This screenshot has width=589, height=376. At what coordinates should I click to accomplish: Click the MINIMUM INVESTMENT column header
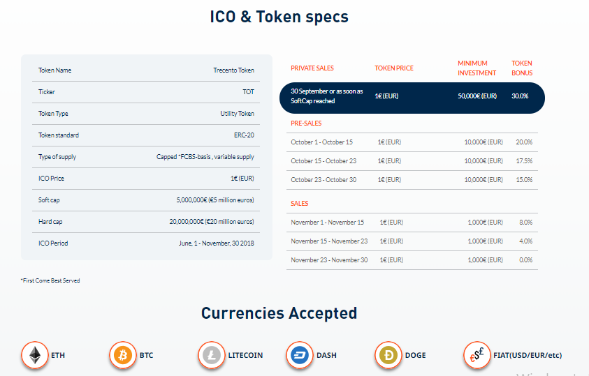477,68
